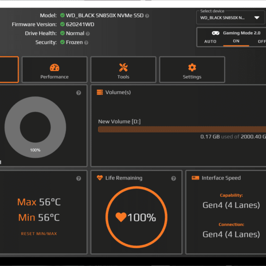Click the Volume(s) heading

coord(118,92)
